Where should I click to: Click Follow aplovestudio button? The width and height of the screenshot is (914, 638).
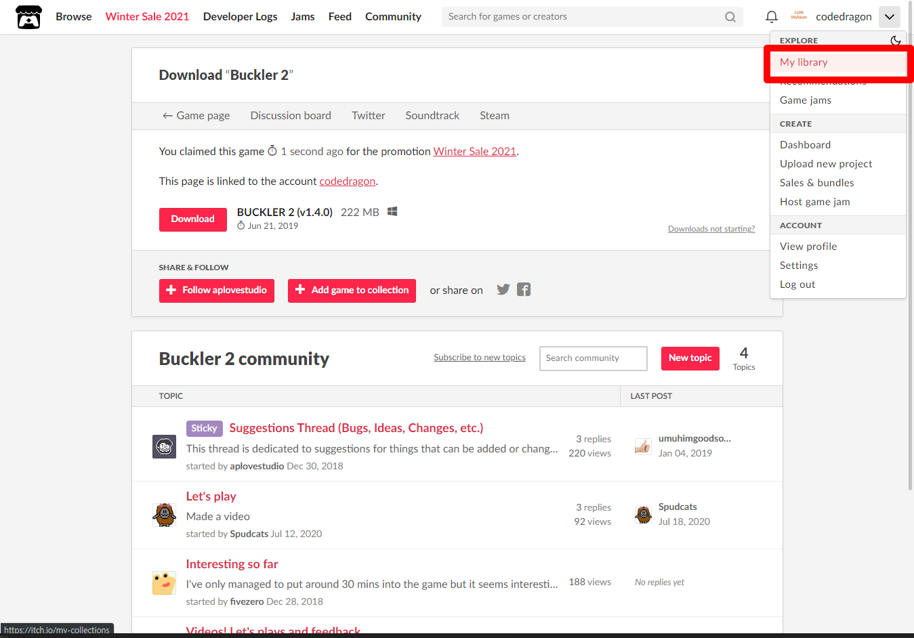[217, 291]
